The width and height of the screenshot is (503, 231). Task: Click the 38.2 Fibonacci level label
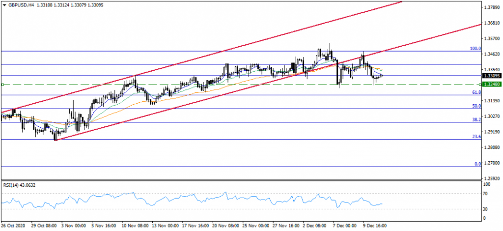tap(475, 119)
